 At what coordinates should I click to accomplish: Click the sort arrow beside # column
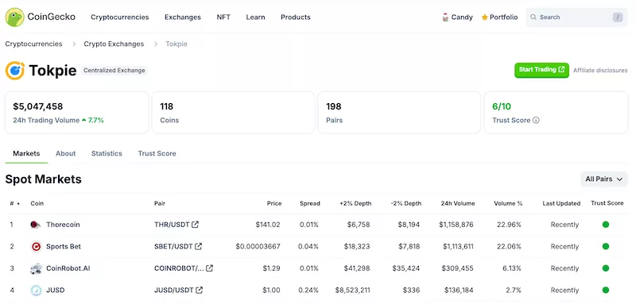pos(17,204)
